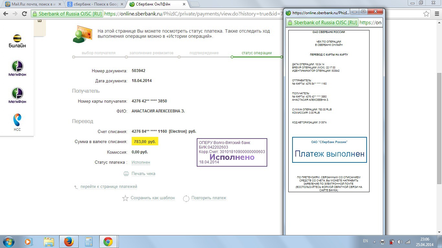Open Windows Explorer from the taskbar

49,242
